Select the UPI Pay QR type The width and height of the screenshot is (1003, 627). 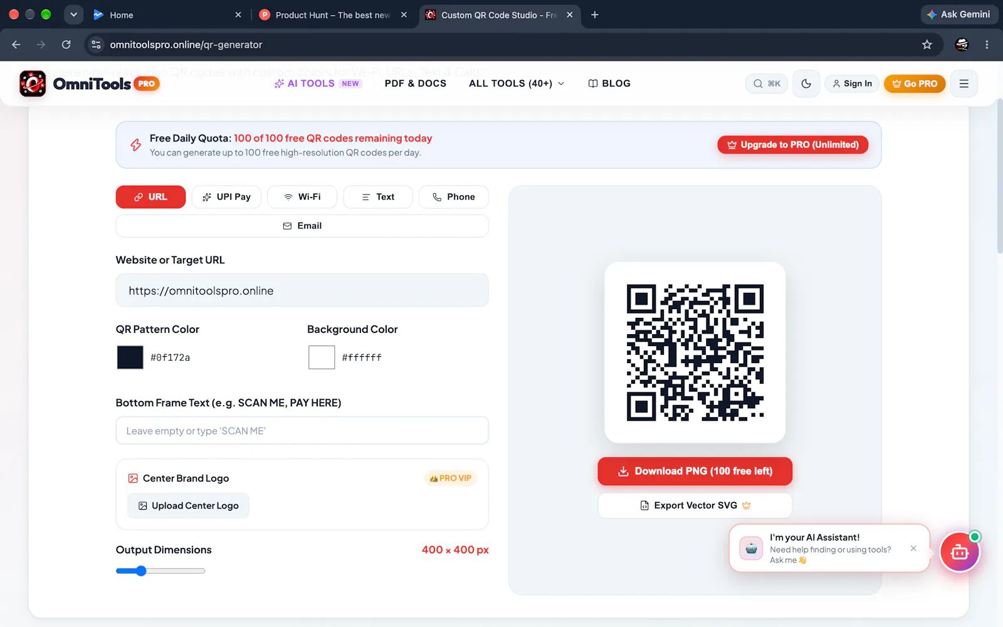click(x=226, y=197)
